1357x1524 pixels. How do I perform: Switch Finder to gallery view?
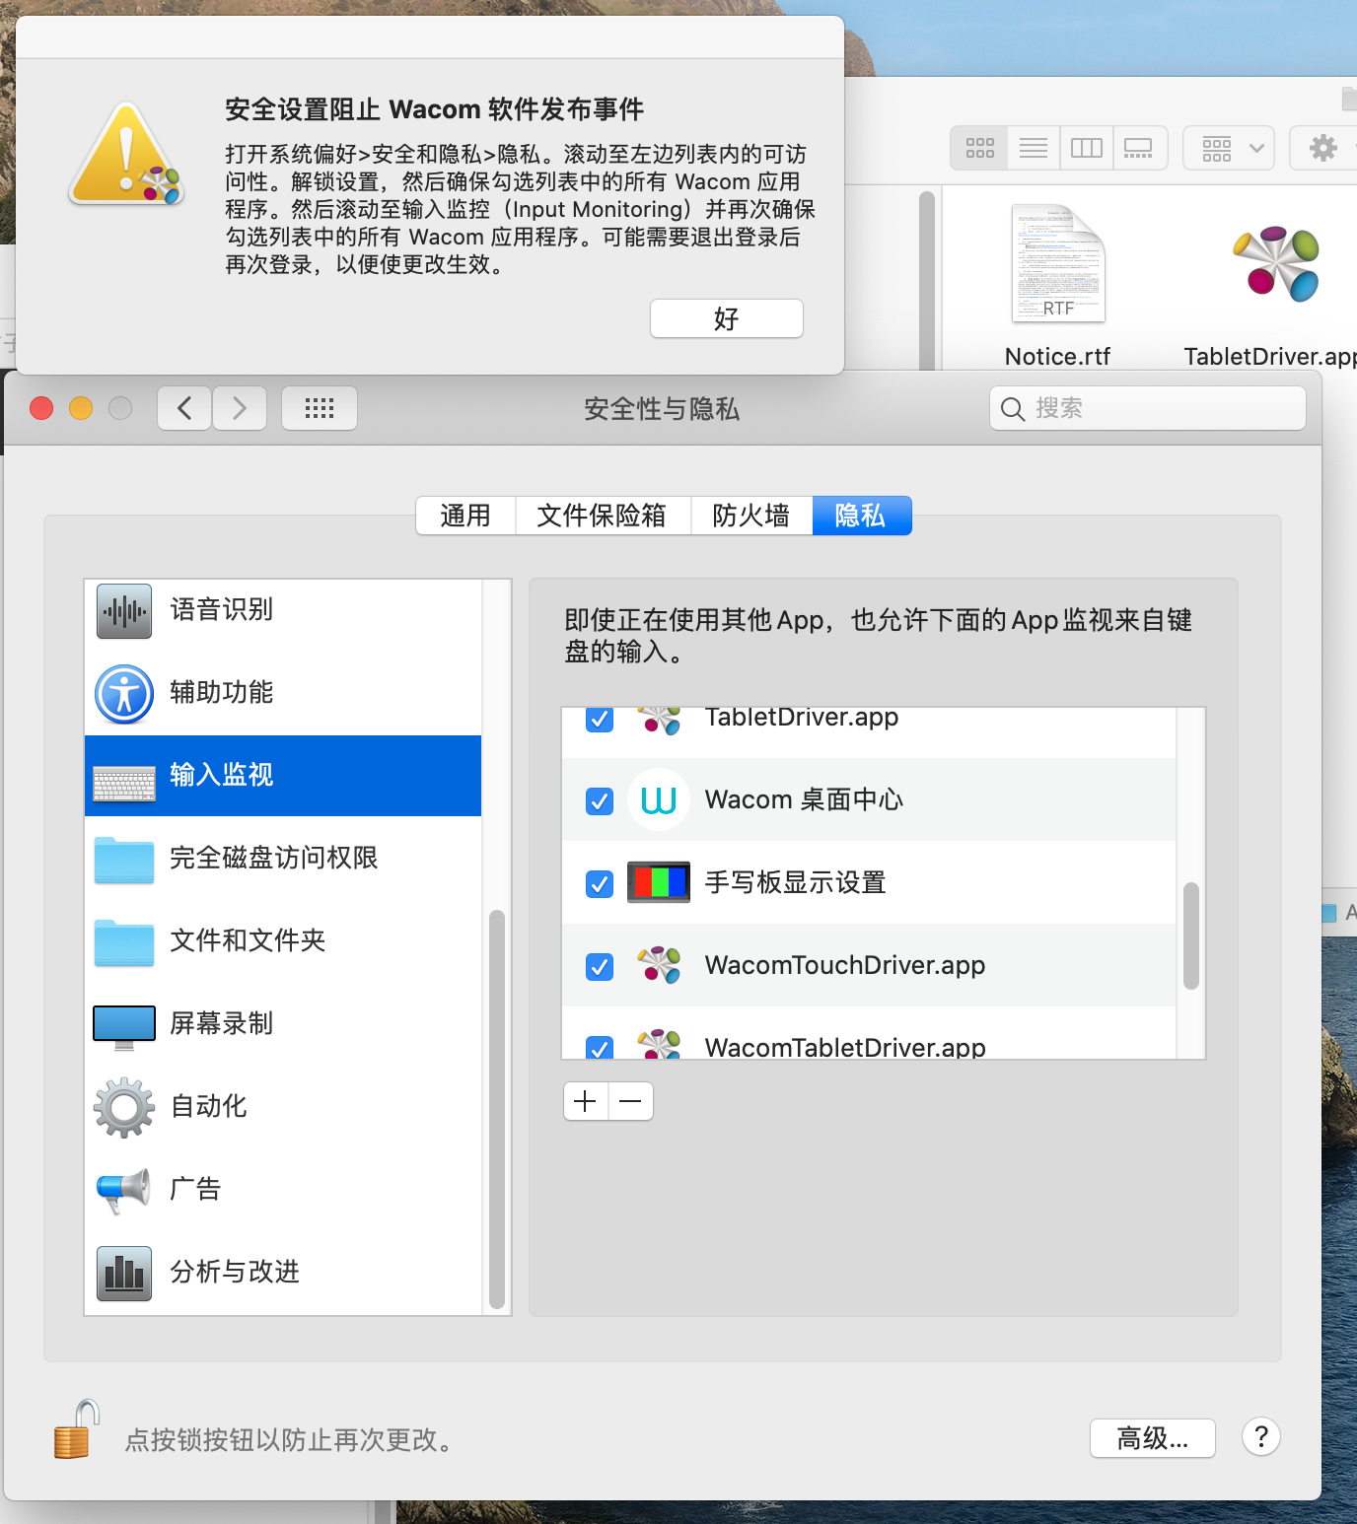coord(1140,148)
